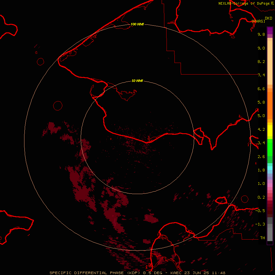Click the -0.5 scale value
The width and height of the screenshot is (275, 275).
260,211
